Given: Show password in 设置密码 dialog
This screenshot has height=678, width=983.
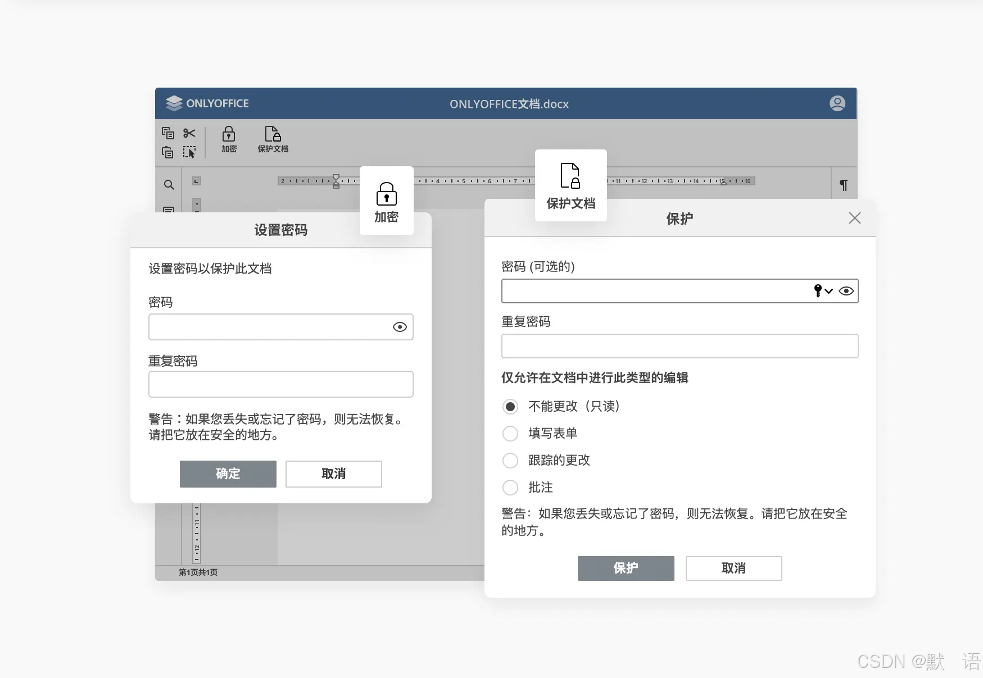Looking at the screenshot, I should coord(400,327).
